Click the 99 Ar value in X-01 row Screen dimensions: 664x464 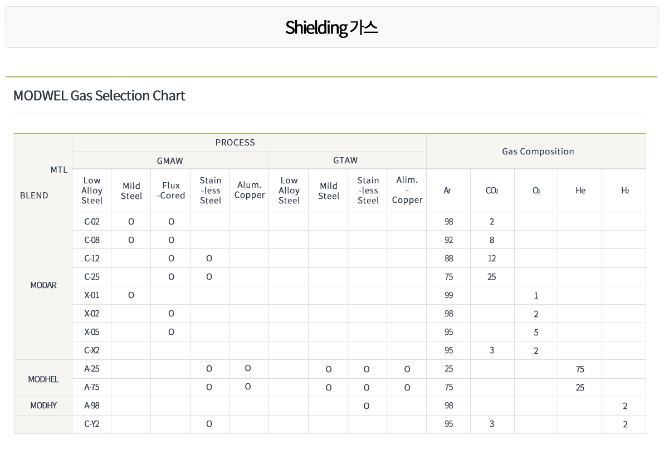(x=448, y=295)
